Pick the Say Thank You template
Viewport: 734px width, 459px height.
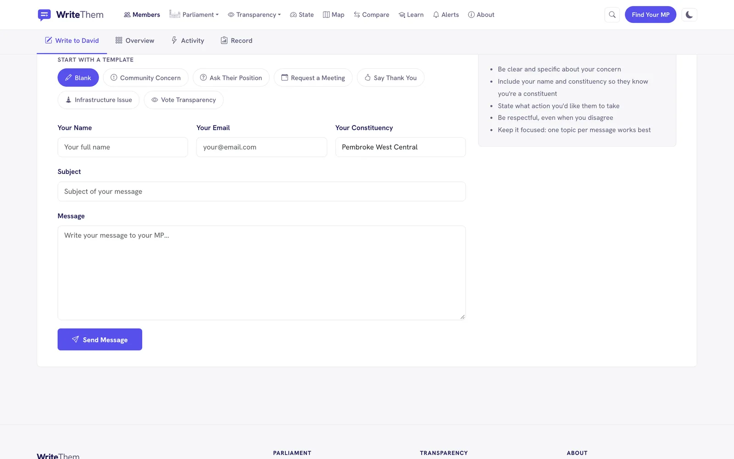pos(390,78)
